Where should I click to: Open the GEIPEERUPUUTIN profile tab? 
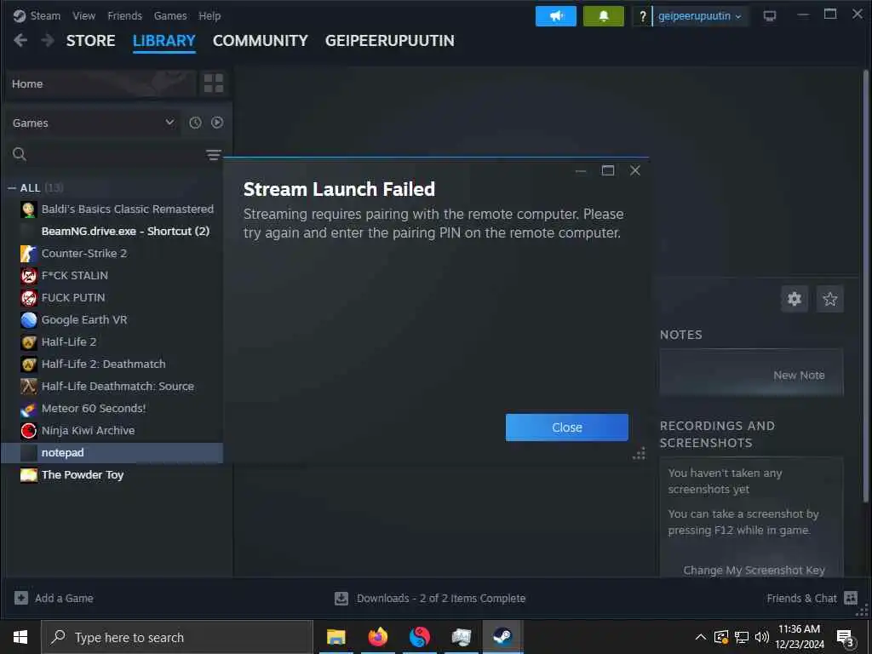click(x=390, y=41)
